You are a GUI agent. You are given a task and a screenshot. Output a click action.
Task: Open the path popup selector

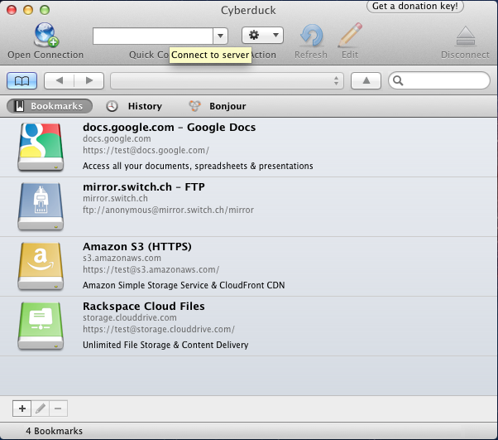click(227, 81)
